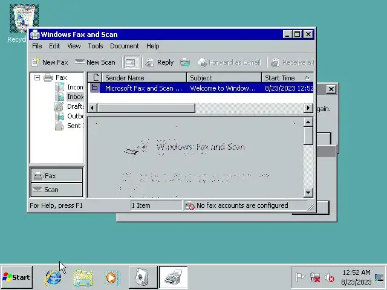387x290 pixels.
Task: Click the muted volume tray icon
Action: point(329,278)
